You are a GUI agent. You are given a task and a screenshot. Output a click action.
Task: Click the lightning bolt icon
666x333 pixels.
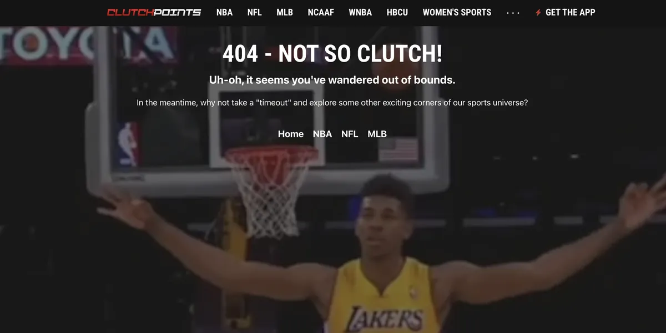[x=538, y=12]
